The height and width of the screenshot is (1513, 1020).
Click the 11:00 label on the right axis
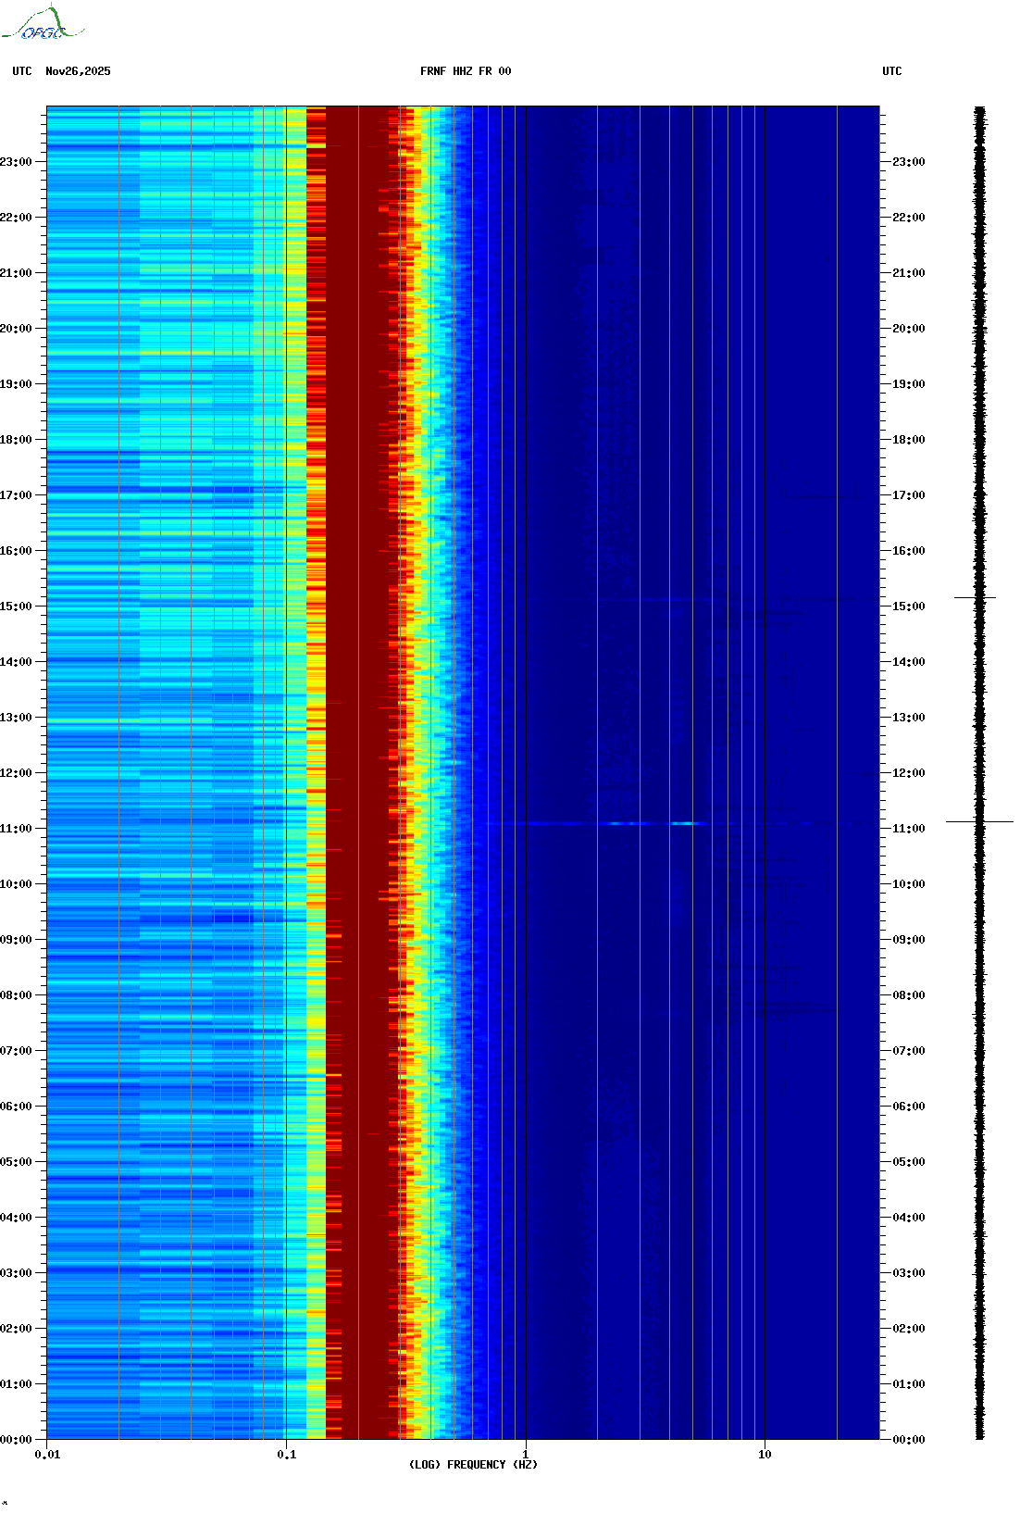click(908, 829)
